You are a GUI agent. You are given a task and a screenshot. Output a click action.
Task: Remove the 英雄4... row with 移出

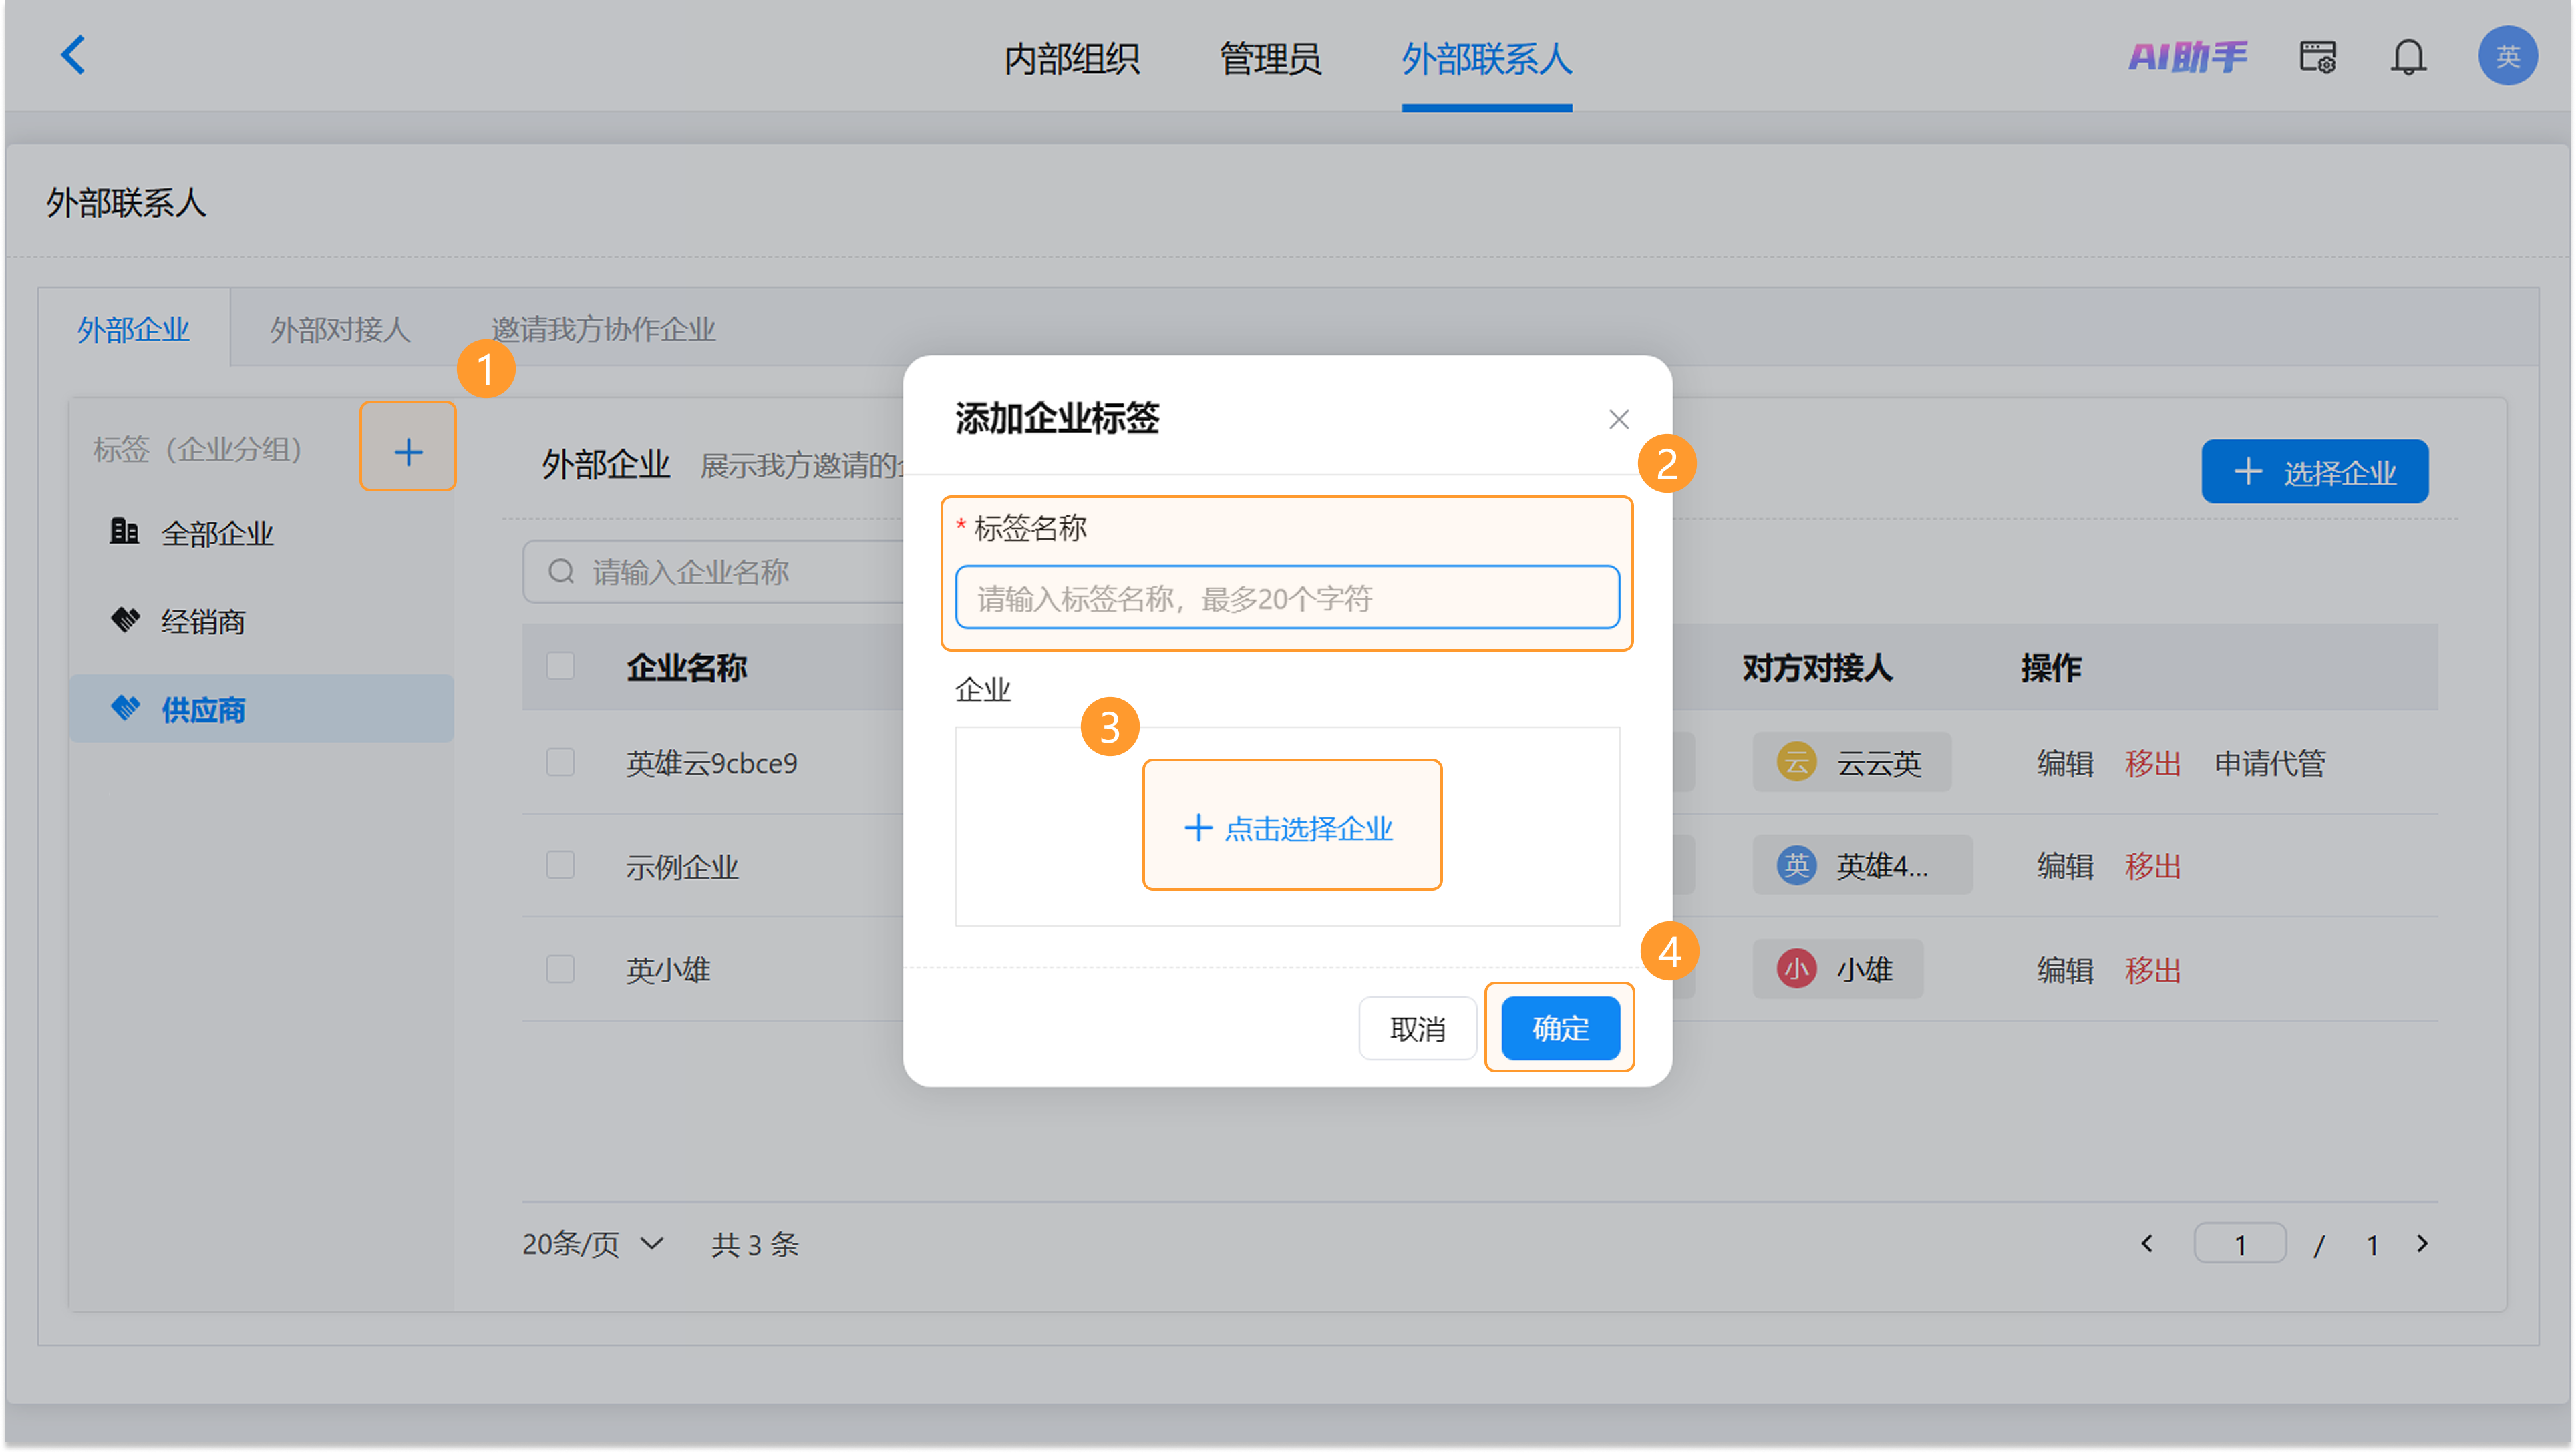[x=2153, y=867]
